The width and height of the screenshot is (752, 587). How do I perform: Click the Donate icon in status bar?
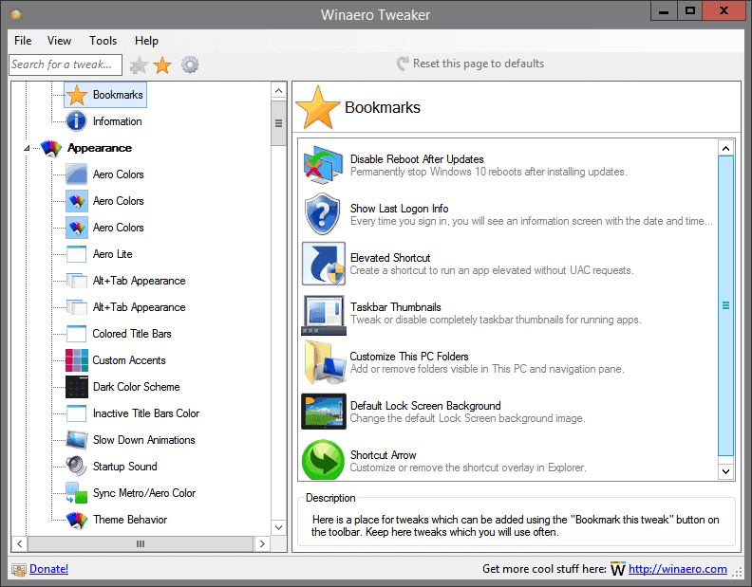click(19, 569)
